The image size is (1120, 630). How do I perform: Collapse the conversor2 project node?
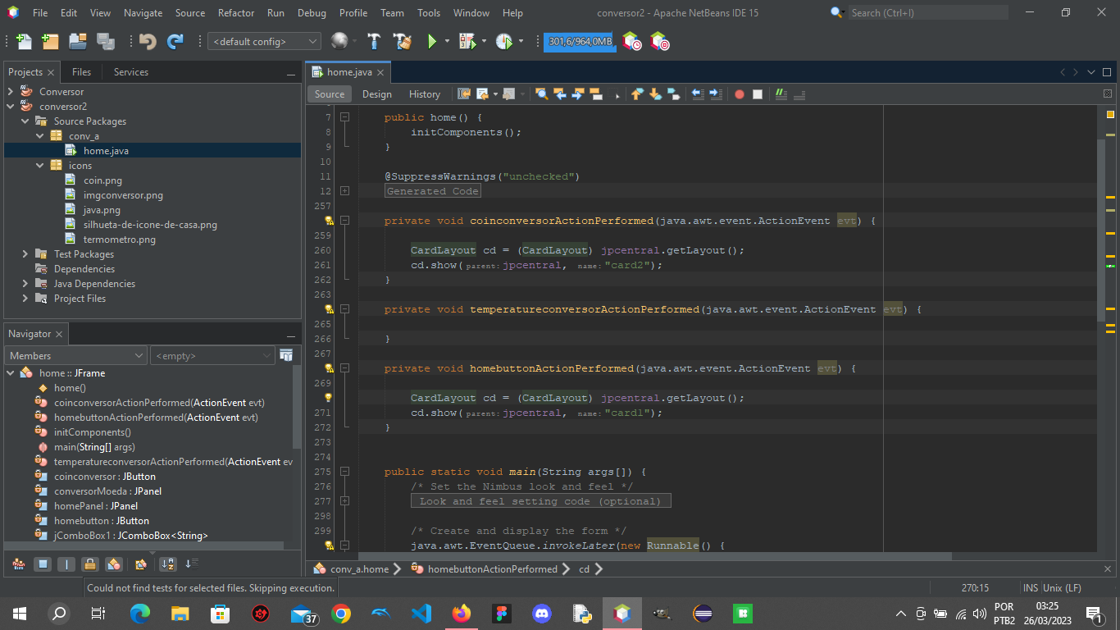pyautogui.click(x=11, y=107)
